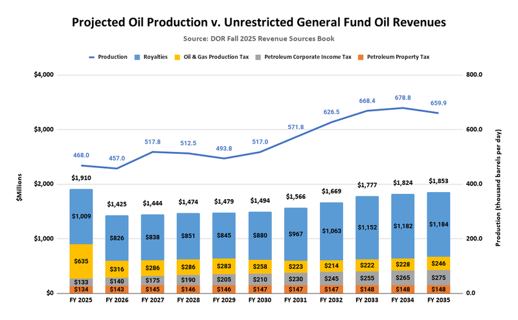The width and height of the screenshot is (518, 320).
Task: Click the $Millions left axis title
Action: point(21,184)
